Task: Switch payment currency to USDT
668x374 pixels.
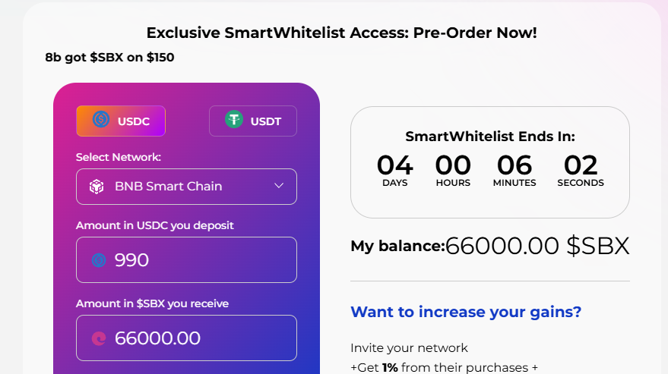Action: [253, 121]
